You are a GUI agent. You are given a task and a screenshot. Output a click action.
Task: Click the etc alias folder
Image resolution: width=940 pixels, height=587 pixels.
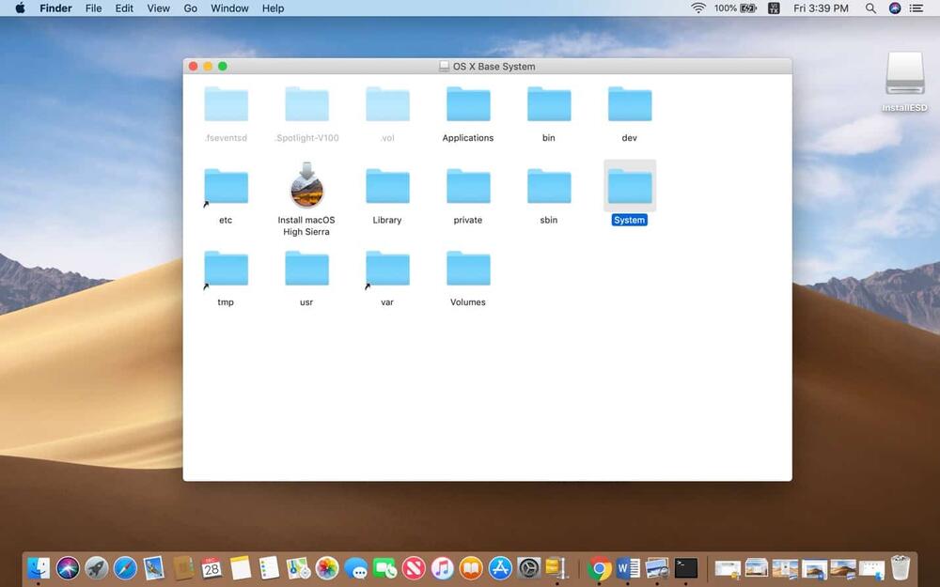[226, 187]
